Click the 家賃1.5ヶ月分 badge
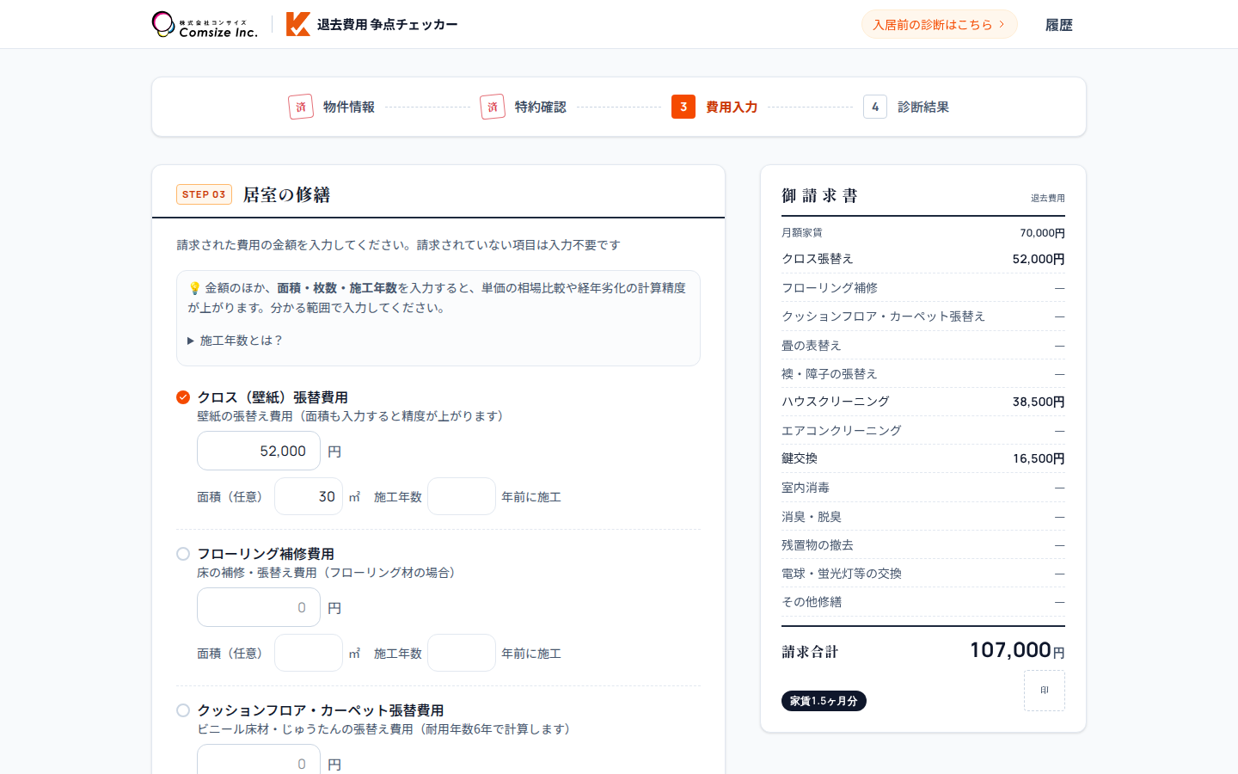 824,701
